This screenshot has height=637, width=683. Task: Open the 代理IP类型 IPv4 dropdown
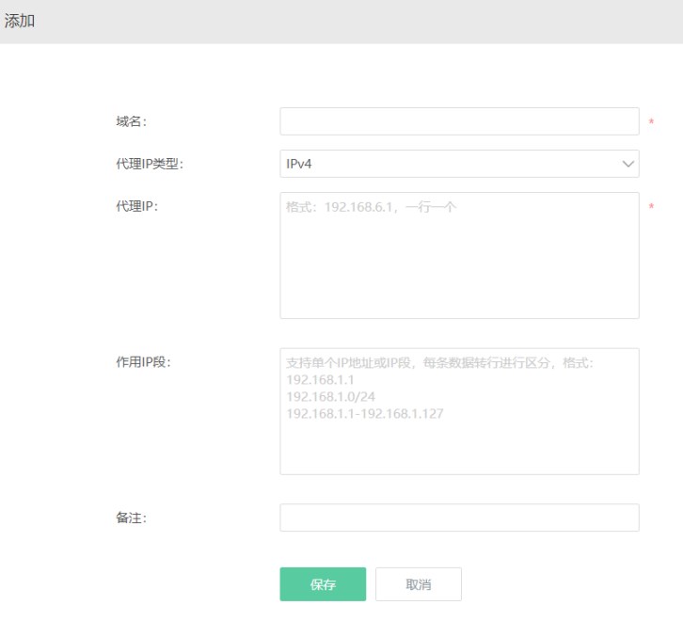(459, 164)
